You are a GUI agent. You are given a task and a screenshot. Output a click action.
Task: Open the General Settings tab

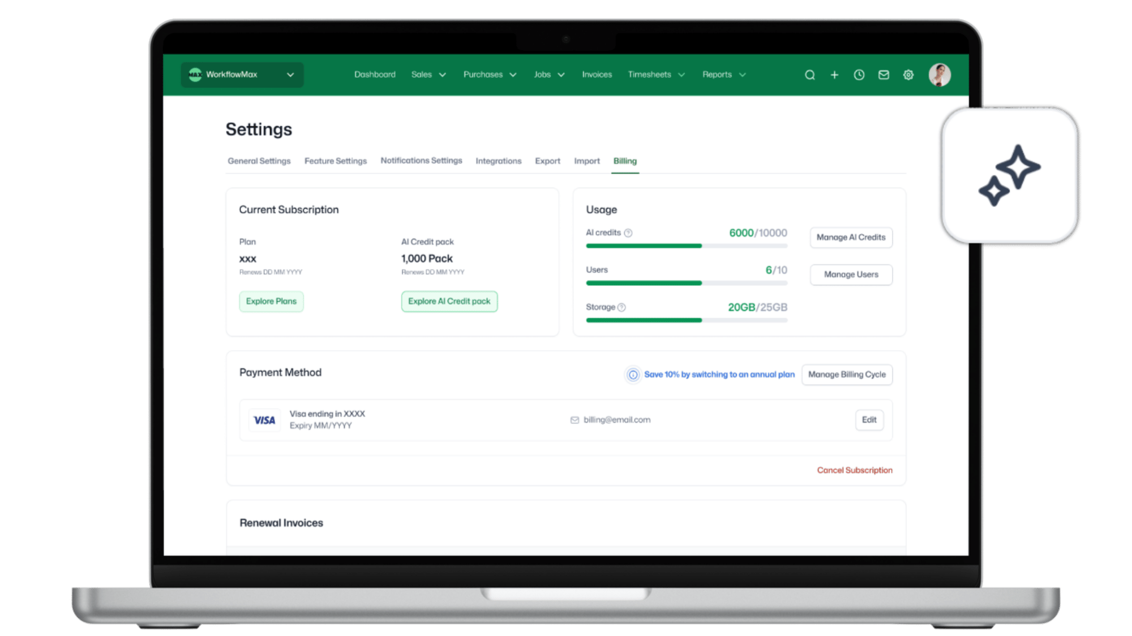pyautogui.click(x=259, y=161)
